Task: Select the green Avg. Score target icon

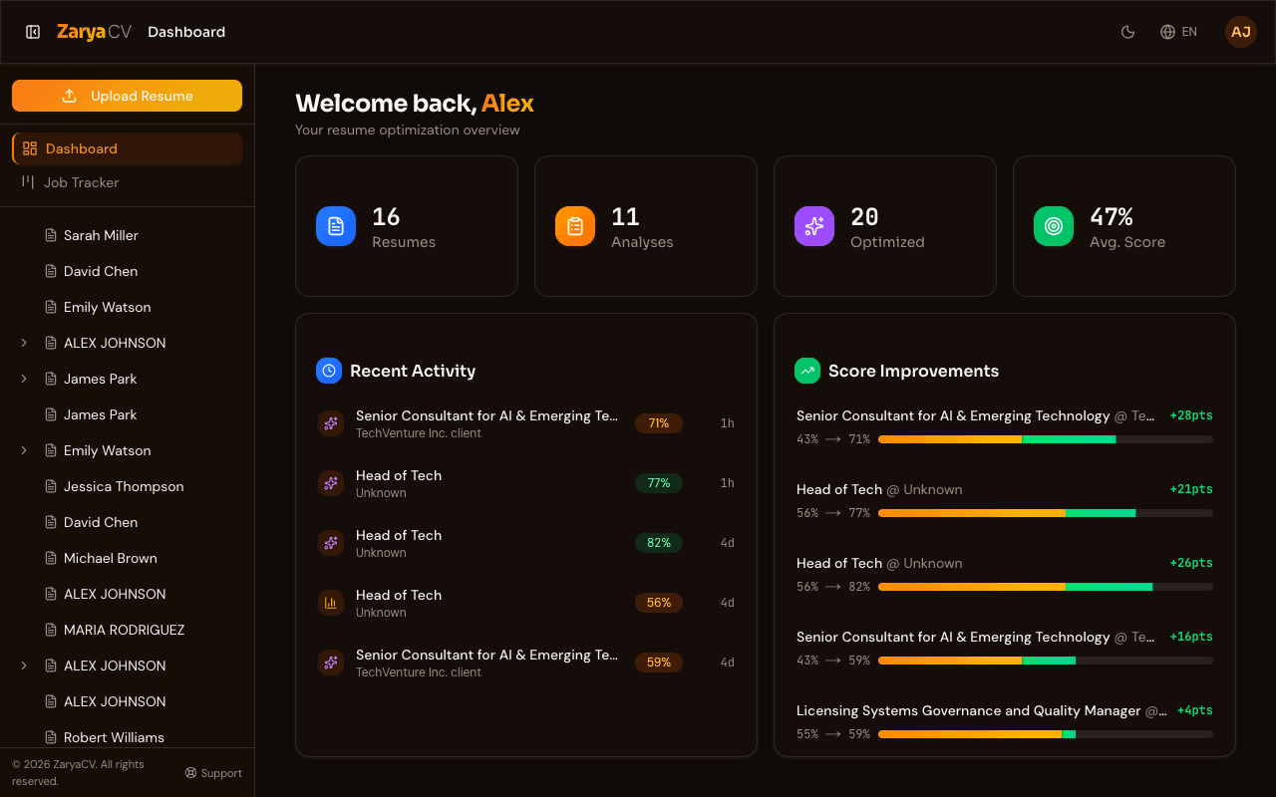Action: [1054, 226]
